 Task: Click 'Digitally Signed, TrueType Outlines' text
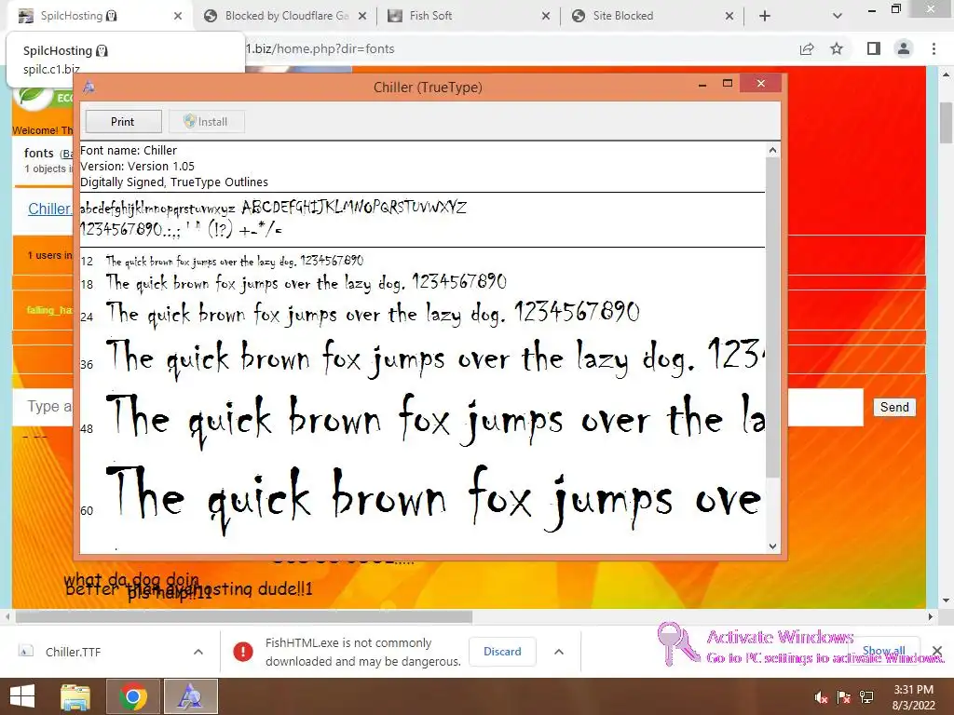coord(174,182)
